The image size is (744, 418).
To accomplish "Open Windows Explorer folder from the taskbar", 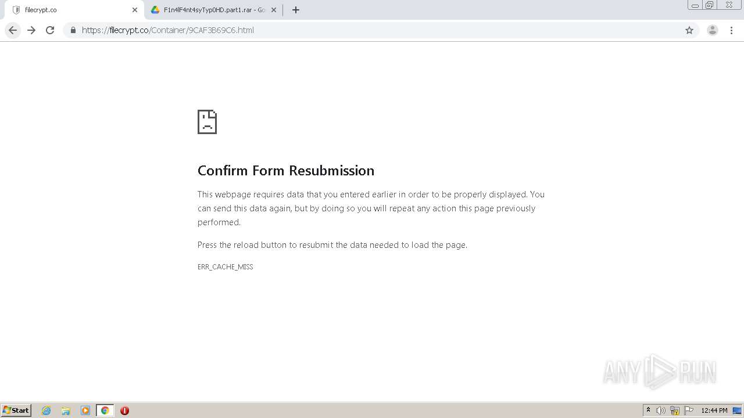I will click(x=66, y=410).
